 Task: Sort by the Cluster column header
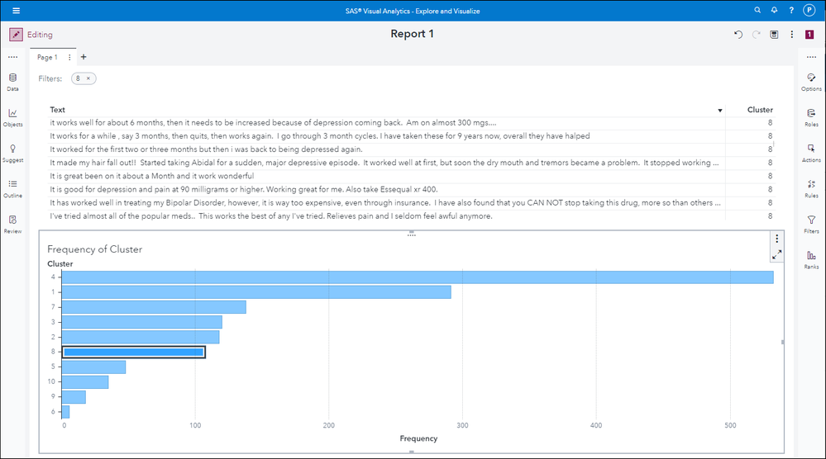pyautogui.click(x=760, y=110)
